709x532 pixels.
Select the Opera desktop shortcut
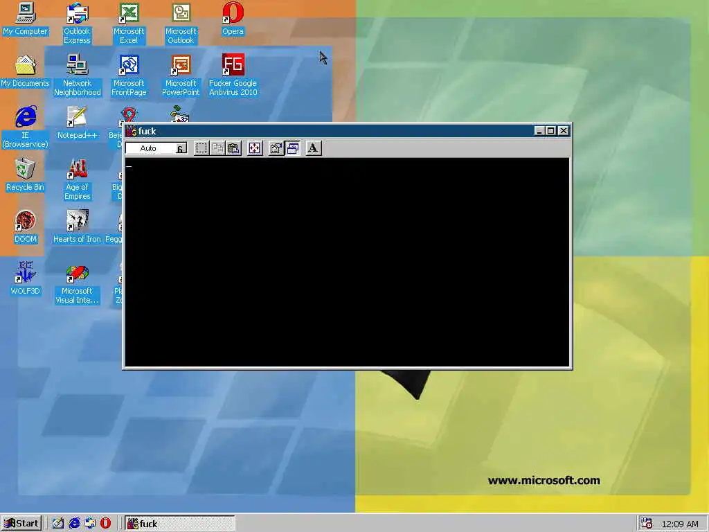point(233,19)
